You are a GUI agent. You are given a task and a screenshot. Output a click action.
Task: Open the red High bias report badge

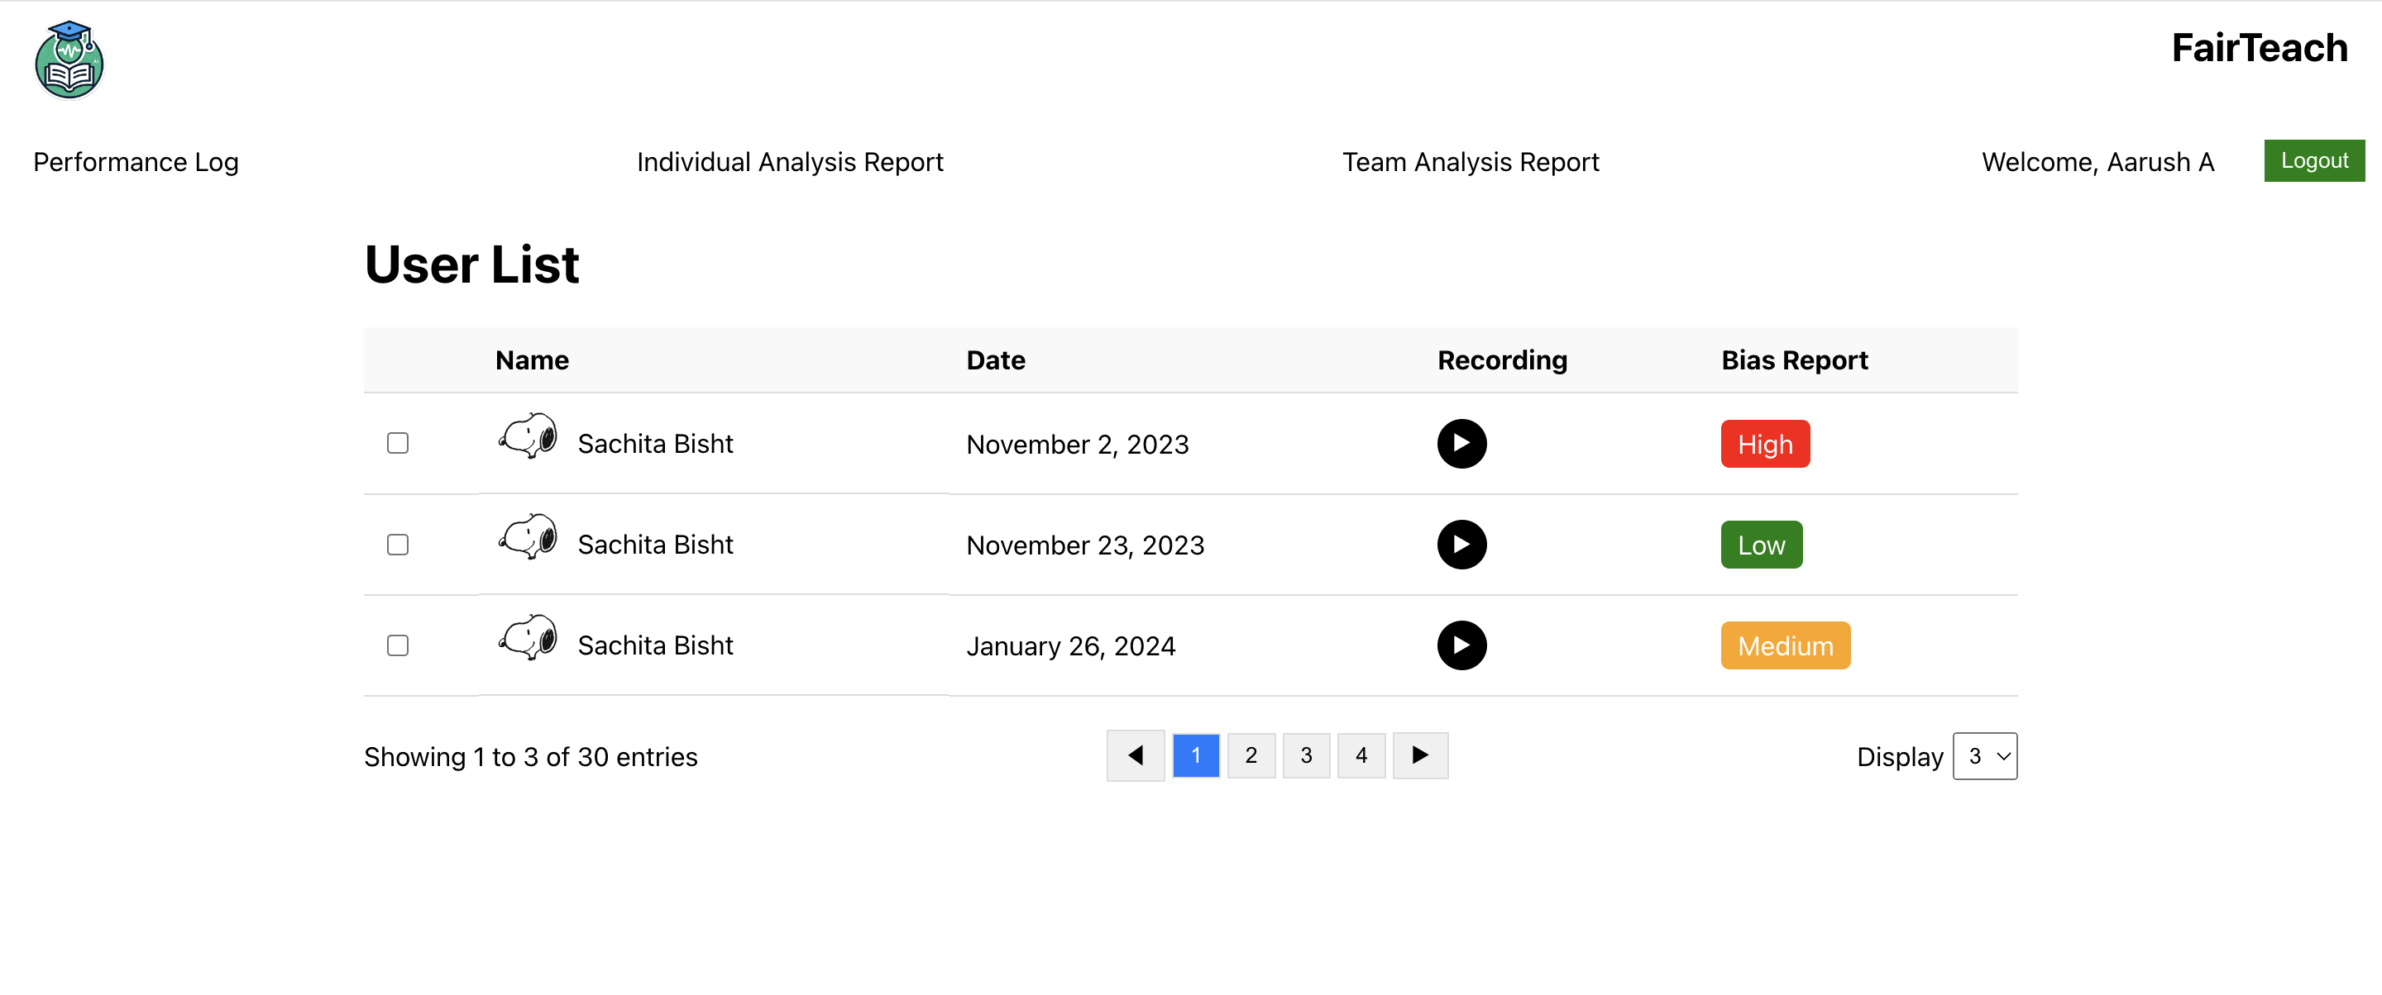click(1764, 445)
